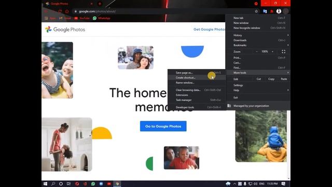
Task: Show hidden system tray icons
Action: click(x=234, y=184)
